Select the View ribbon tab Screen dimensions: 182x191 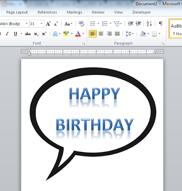pos(118,12)
